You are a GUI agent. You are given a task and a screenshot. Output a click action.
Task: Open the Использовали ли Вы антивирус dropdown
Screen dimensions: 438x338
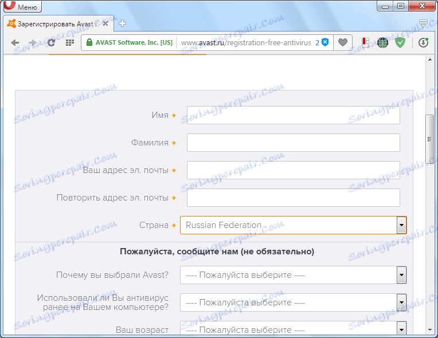[x=294, y=302]
